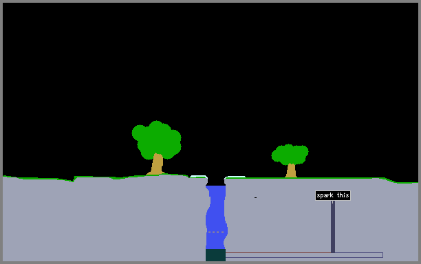Click the sloped grass at the far right
Viewport: 421px width, 264px height.
tap(390, 180)
